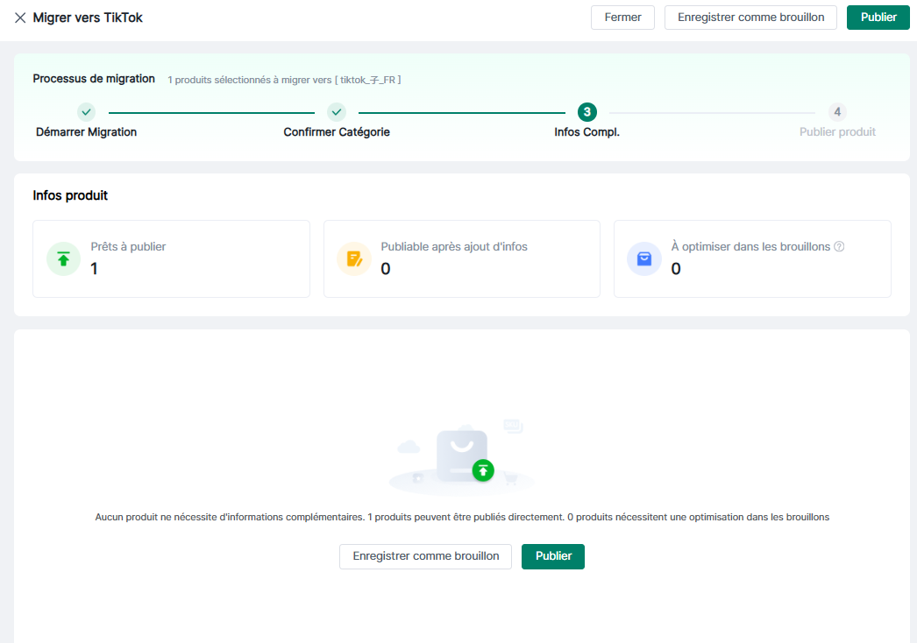Click yellow edit icon for Publiable après ajout

(x=354, y=259)
